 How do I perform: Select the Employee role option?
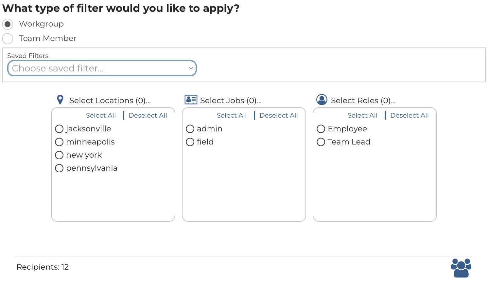point(321,129)
